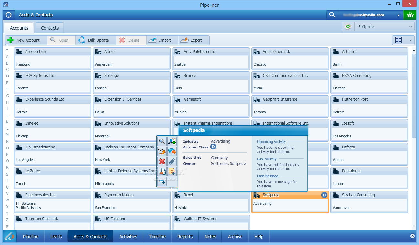
Task: Click the chat bubbles message icon
Action: click(172, 151)
